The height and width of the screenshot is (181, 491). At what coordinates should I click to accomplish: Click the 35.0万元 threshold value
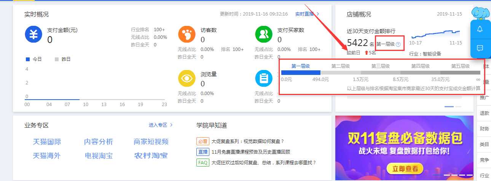[440, 79]
